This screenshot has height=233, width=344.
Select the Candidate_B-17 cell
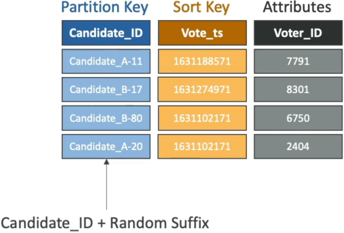[106, 90]
